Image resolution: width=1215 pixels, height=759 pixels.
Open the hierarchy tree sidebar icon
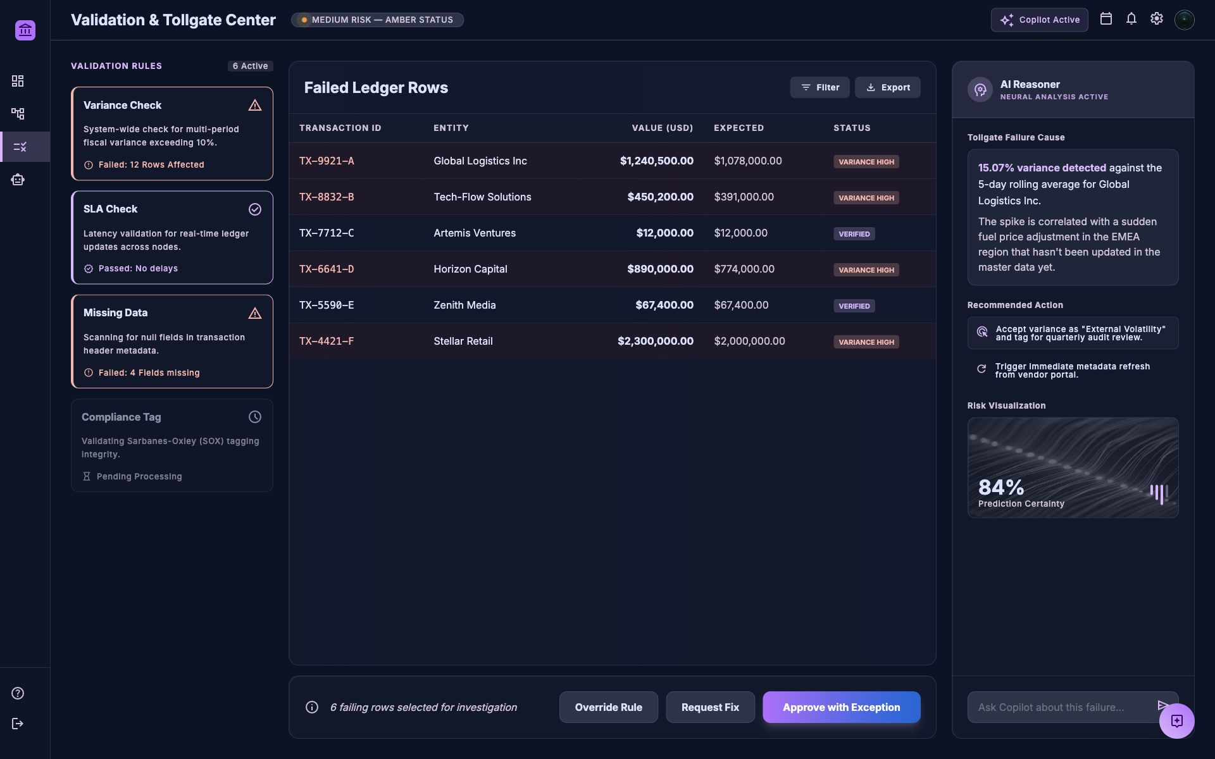(18, 114)
